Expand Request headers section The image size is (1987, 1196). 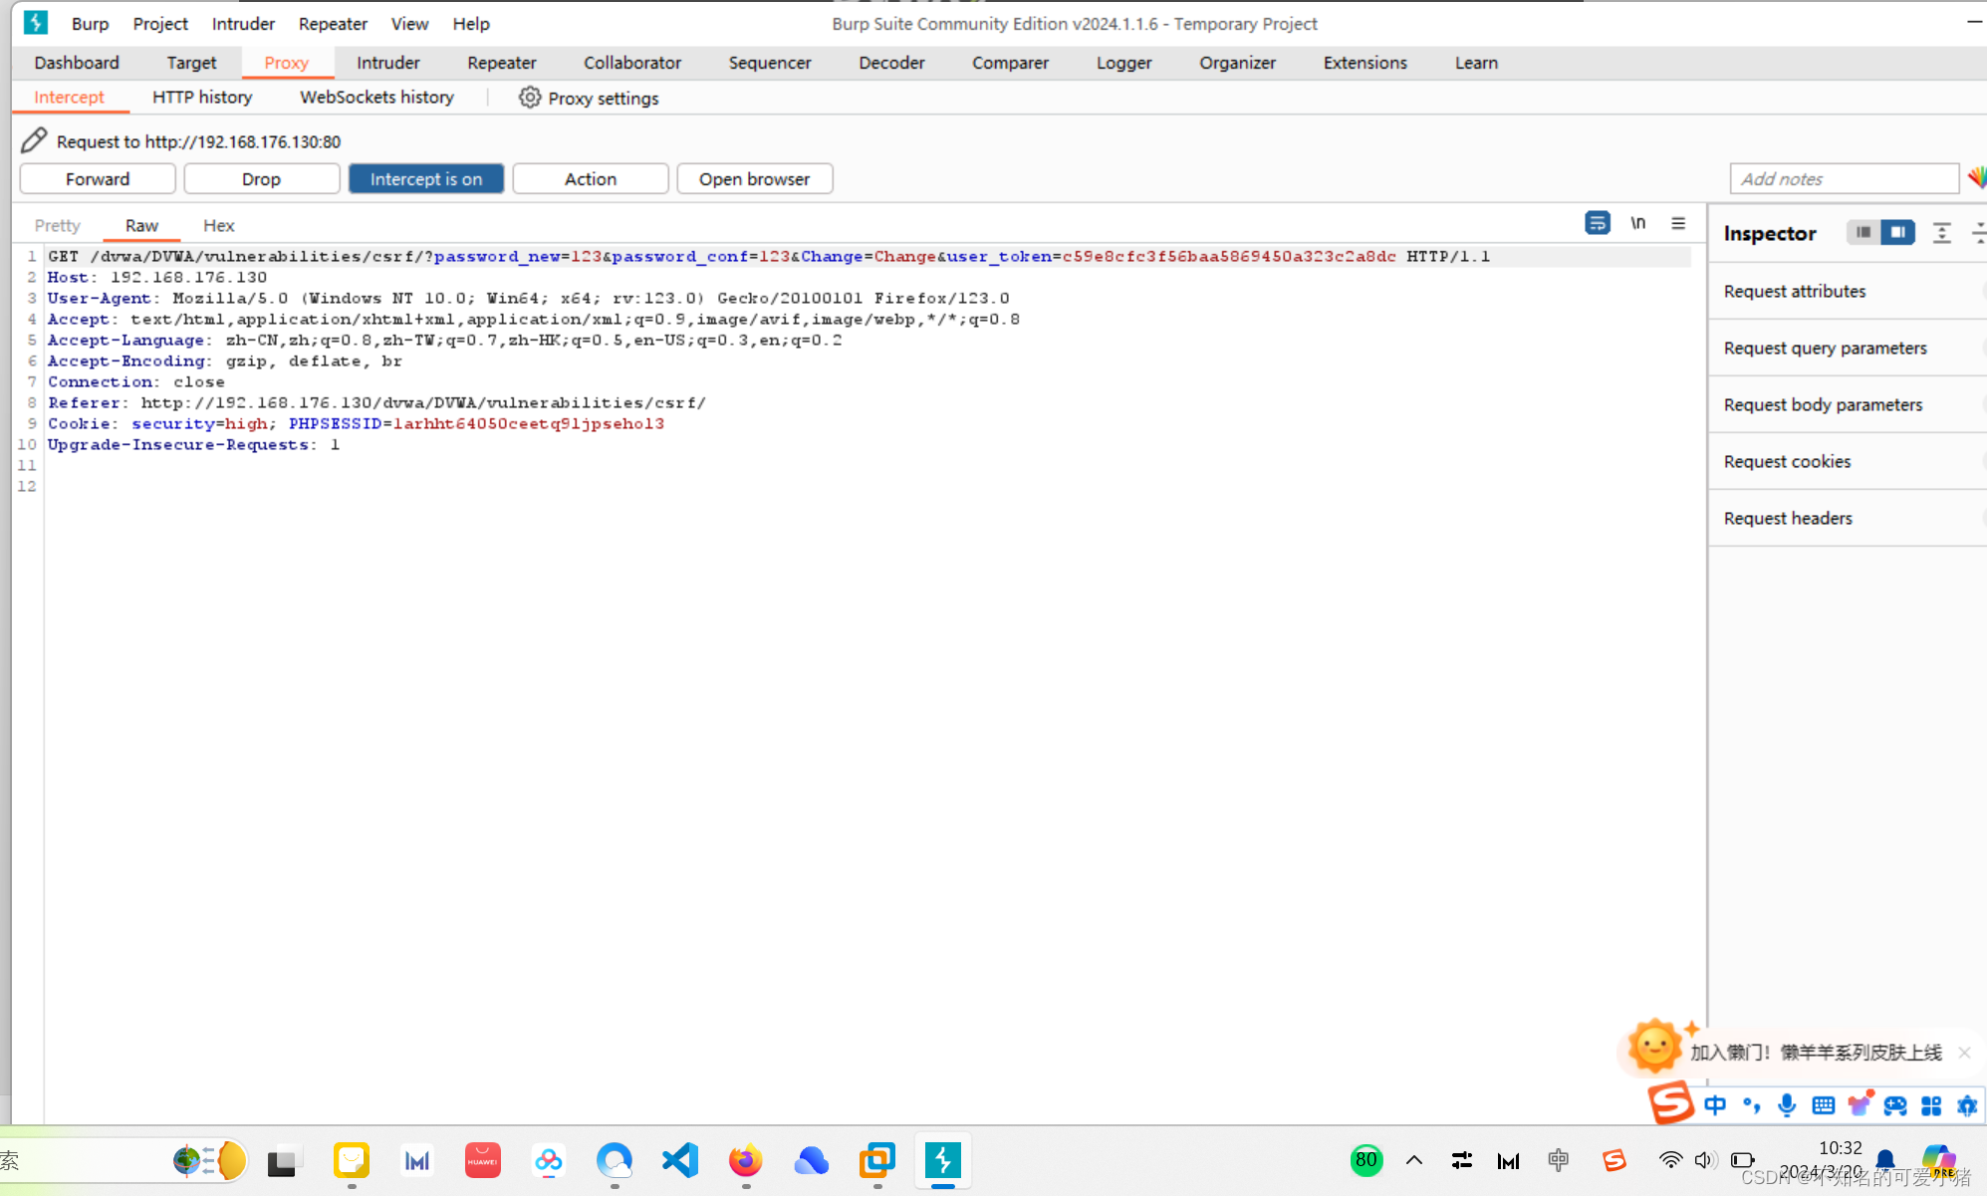[1848, 518]
